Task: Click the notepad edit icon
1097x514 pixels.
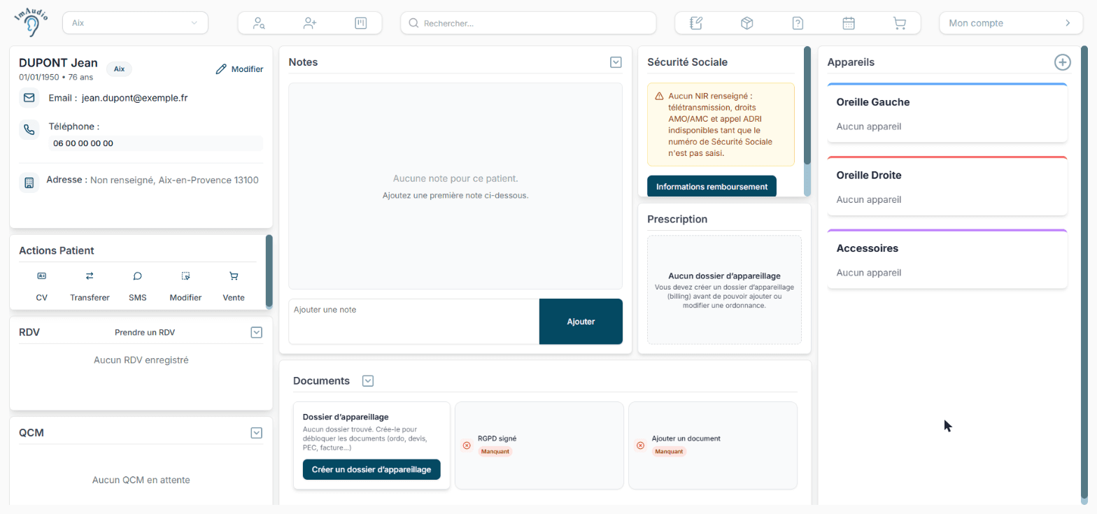Action: tap(695, 23)
